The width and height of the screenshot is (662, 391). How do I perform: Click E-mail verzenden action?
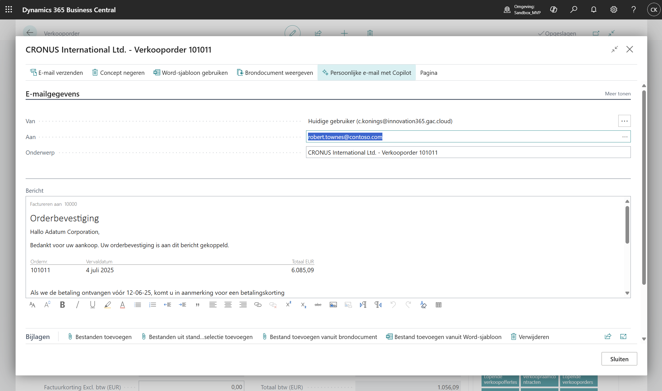tap(56, 73)
